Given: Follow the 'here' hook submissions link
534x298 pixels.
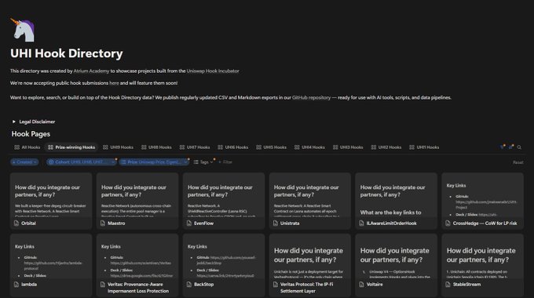Looking at the screenshot, I should (x=114, y=83).
